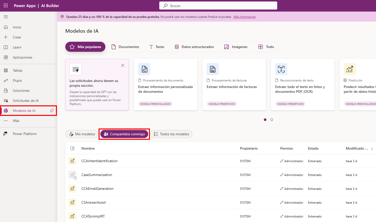Click the Soluciones icon in sidebar

(6, 91)
